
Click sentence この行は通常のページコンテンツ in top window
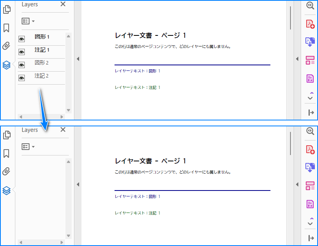[173, 47]
